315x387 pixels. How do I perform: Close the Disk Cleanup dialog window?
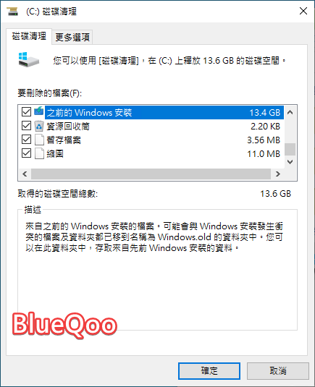click(x=303, y=11)
